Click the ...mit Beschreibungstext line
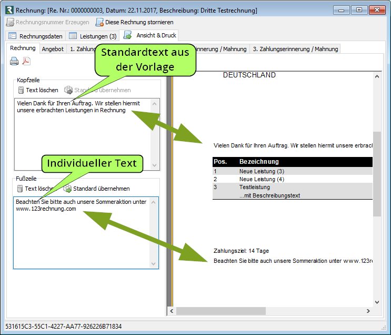The height and width of the screenshot is (335, 391). click(x=269, y=195)
